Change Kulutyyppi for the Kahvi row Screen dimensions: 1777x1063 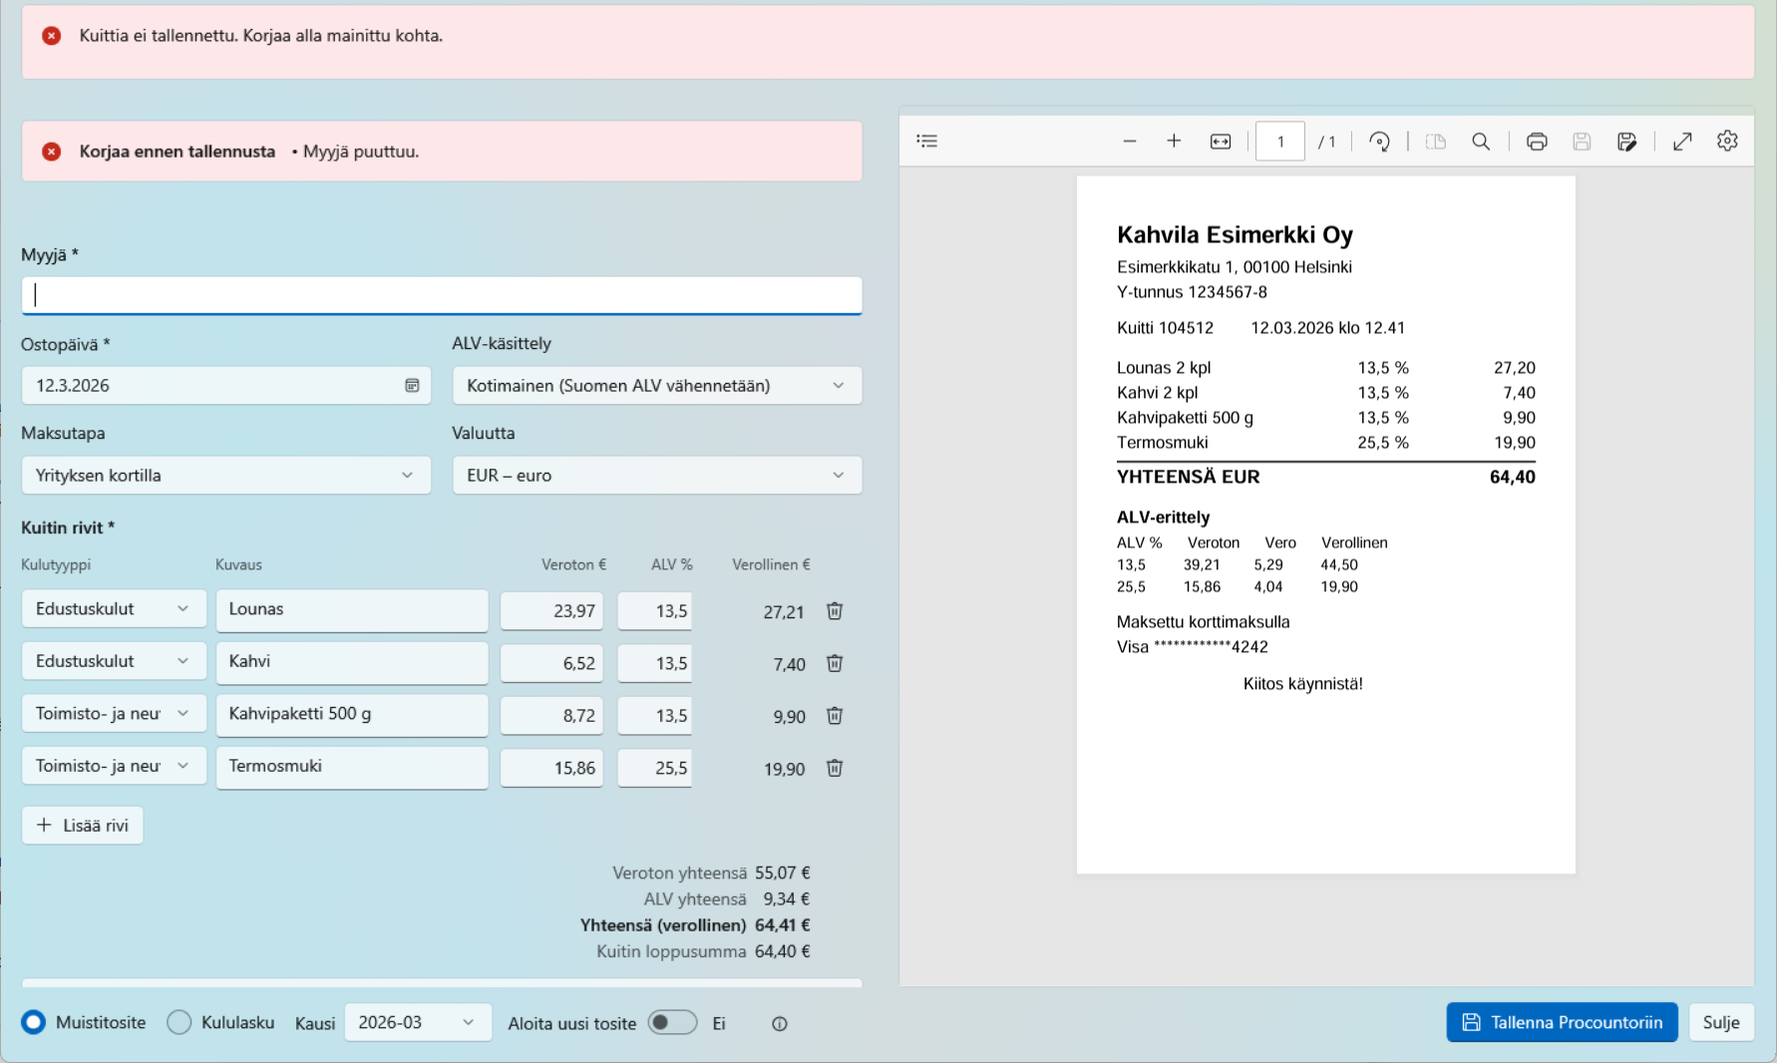114,661
